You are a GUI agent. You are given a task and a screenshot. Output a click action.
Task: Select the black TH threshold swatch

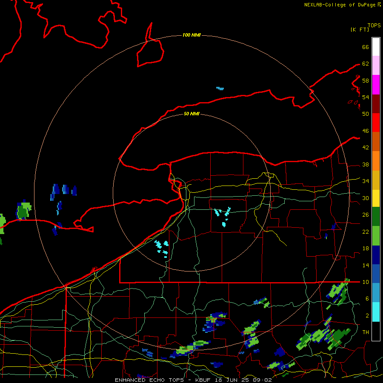pyautogui.click(x=376, y=331)
